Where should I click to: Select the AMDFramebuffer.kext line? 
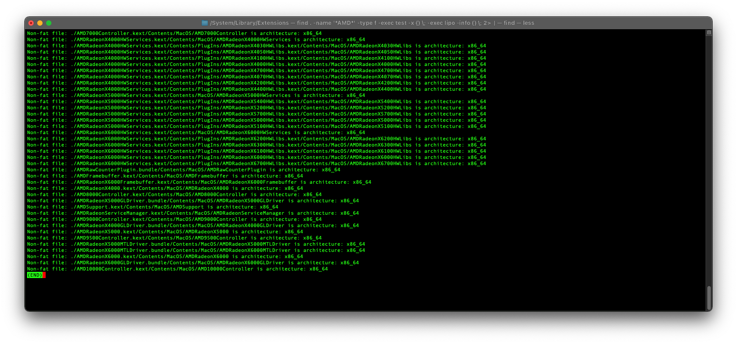(165, 176)
